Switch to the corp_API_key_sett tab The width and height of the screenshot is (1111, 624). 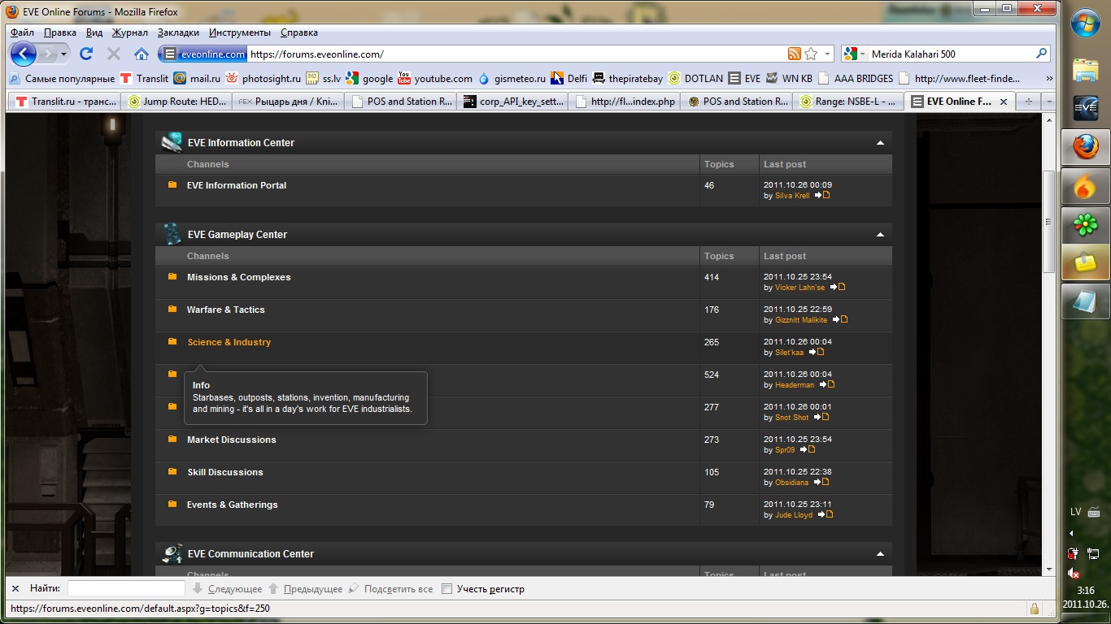pos(512,102)
